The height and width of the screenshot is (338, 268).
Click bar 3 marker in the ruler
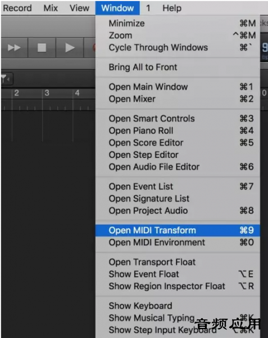tap(47, 93)
